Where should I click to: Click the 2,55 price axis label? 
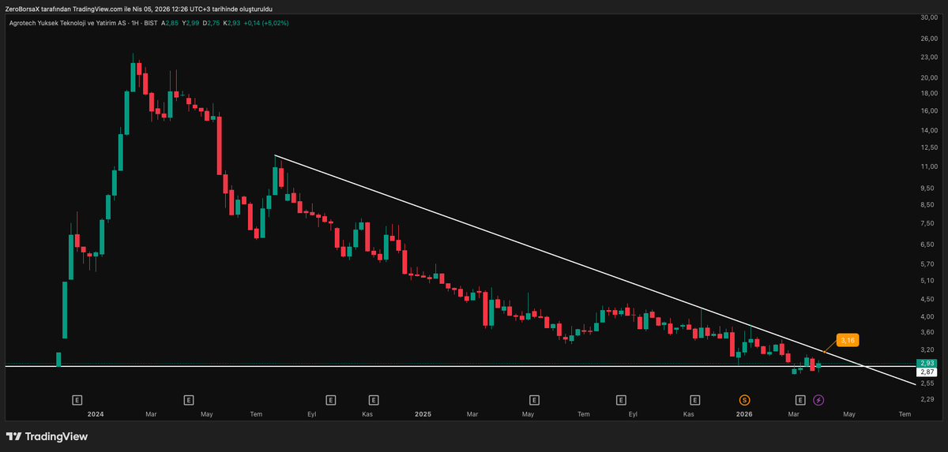[x=928, y=383]
